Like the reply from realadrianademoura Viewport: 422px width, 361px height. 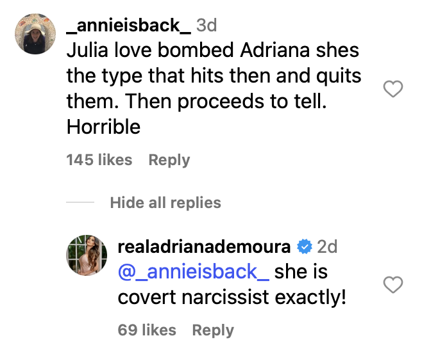[x=392, y=284]
